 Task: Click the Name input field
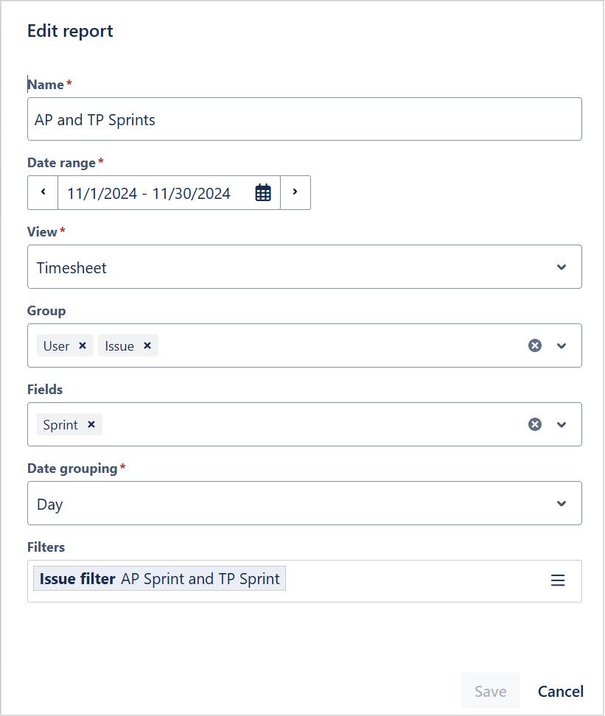pos(304,119)
